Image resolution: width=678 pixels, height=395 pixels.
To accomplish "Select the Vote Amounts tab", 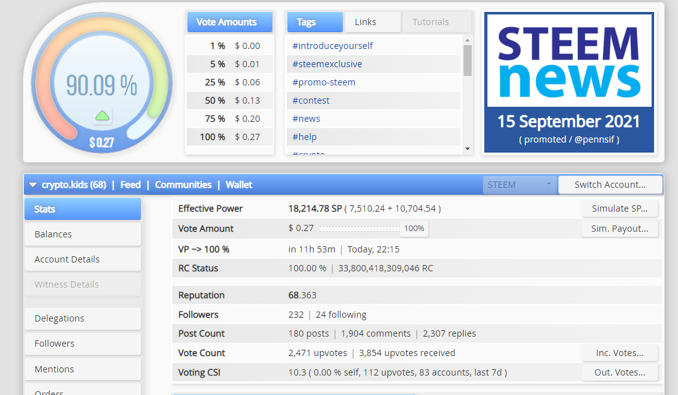I will coord(230,22).
